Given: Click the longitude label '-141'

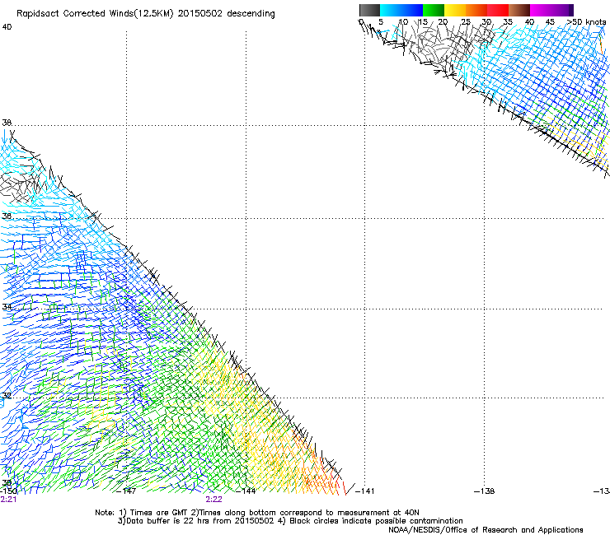Looking at the screenshot, I should coord(364,491).
